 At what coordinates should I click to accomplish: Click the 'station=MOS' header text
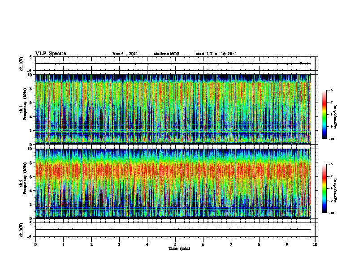[167, 54]
